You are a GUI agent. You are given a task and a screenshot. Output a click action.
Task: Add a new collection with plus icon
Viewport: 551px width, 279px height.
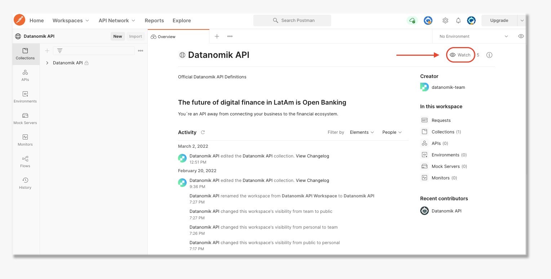47,51
